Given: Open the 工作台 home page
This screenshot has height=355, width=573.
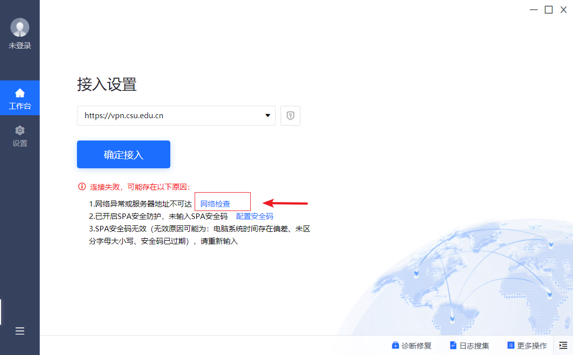Looking at the screenshot, I should coord(20,98).
